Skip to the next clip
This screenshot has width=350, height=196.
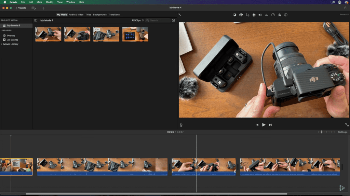tap(270, 125)
